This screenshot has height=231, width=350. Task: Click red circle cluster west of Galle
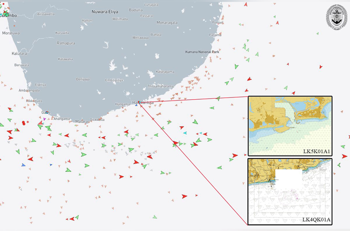[x=24, y=123]
